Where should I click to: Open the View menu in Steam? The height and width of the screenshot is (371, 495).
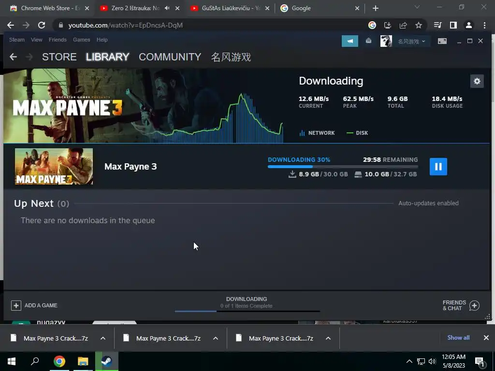coord(37,40)
